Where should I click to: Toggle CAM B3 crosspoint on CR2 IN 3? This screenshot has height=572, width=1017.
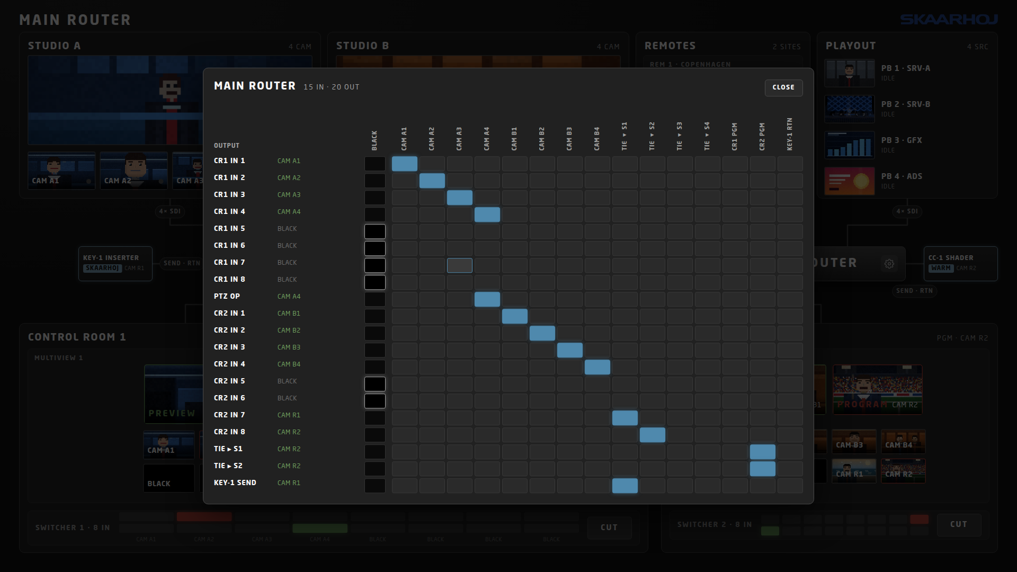[x=570, y=350]
